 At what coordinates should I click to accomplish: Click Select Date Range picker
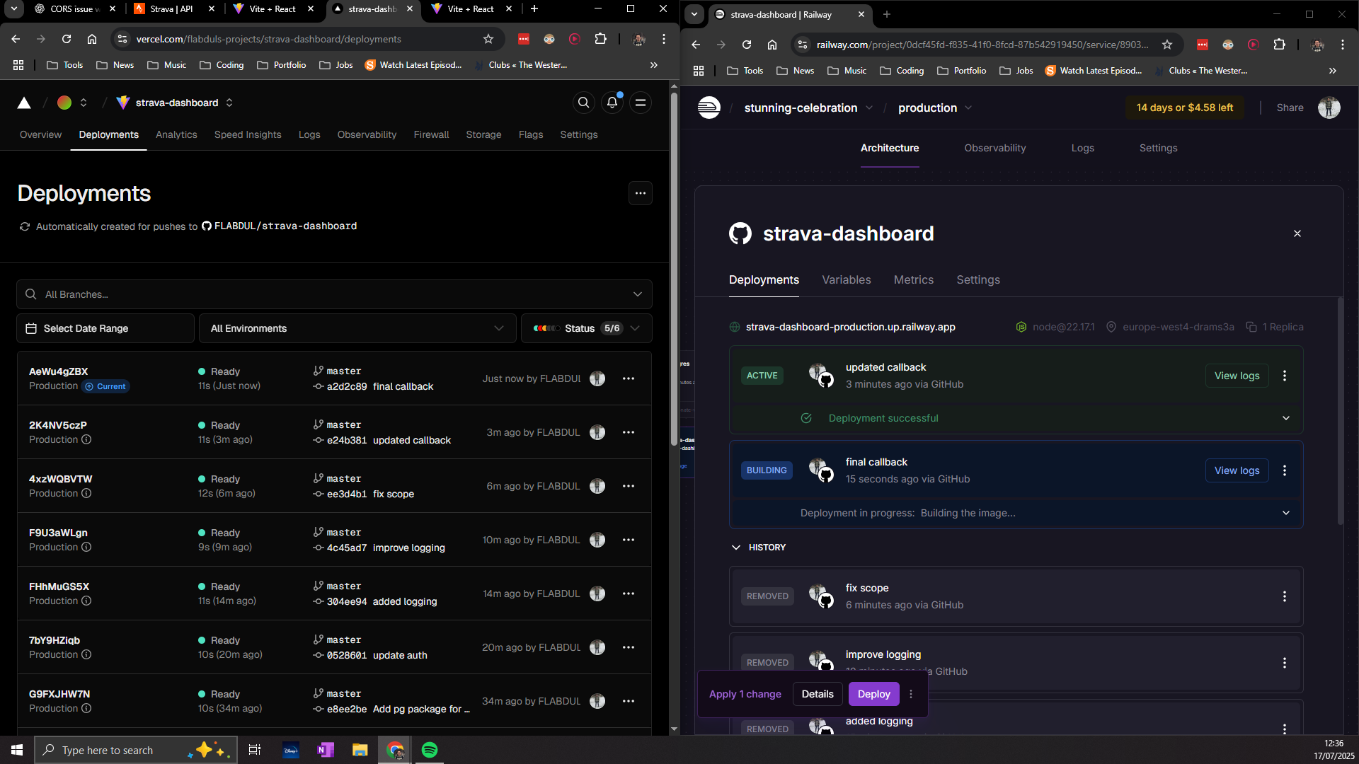(x=105, y=328)
